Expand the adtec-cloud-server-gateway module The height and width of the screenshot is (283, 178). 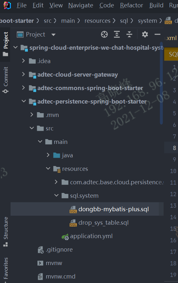(x=23, y=74)
